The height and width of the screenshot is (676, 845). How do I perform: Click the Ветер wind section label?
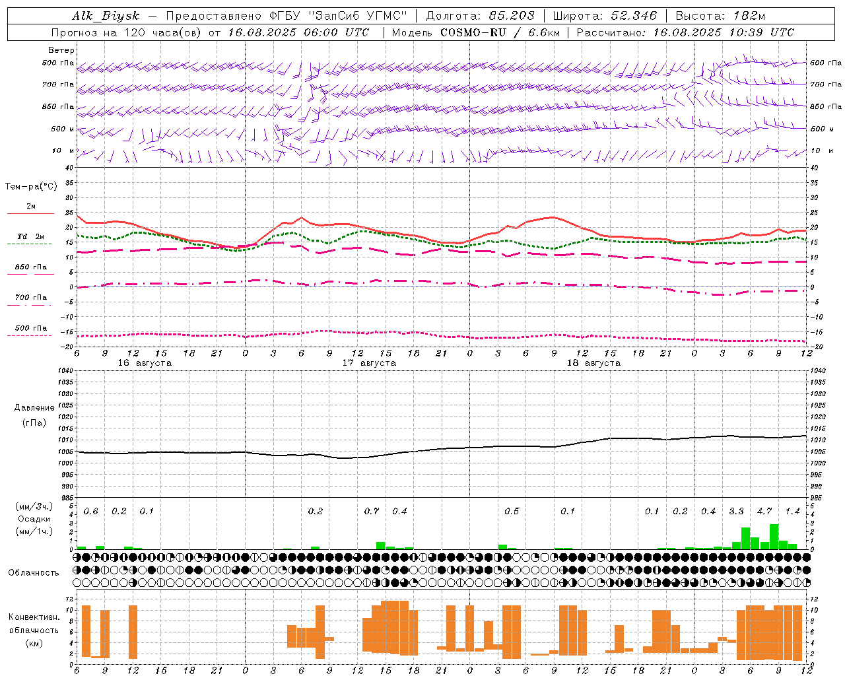pos(61,50)
